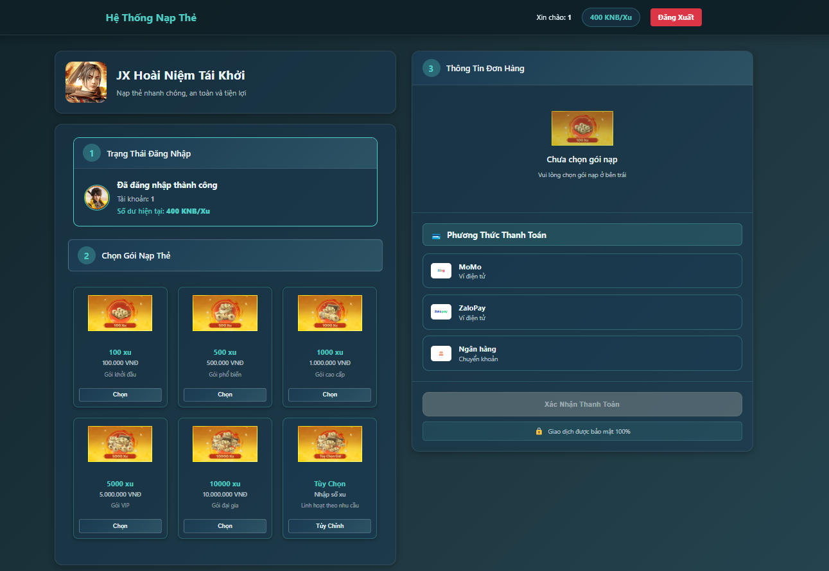The image size is (829, 571).
Task: Click the 1000 xu package thumbnail image
Action: click(x=329, y=313)
